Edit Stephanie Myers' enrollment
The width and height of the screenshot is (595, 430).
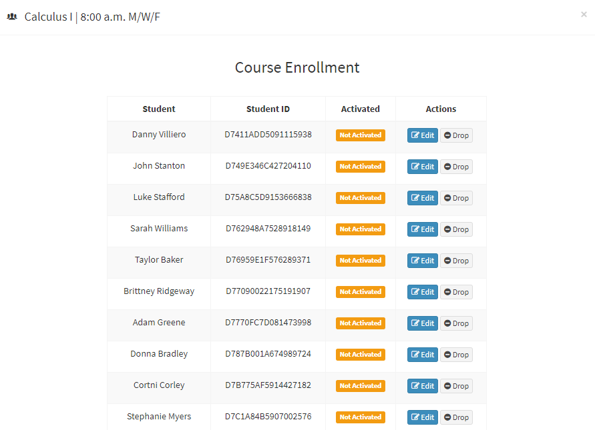[423, 417]
